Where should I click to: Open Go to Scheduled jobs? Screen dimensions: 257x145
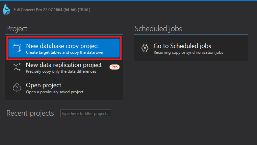(182, 46)
